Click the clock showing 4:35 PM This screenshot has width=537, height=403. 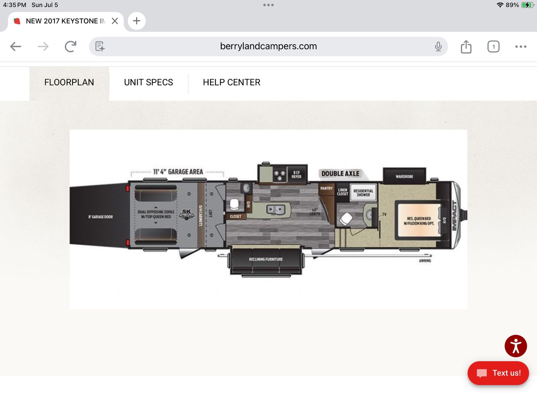(14, 5)
